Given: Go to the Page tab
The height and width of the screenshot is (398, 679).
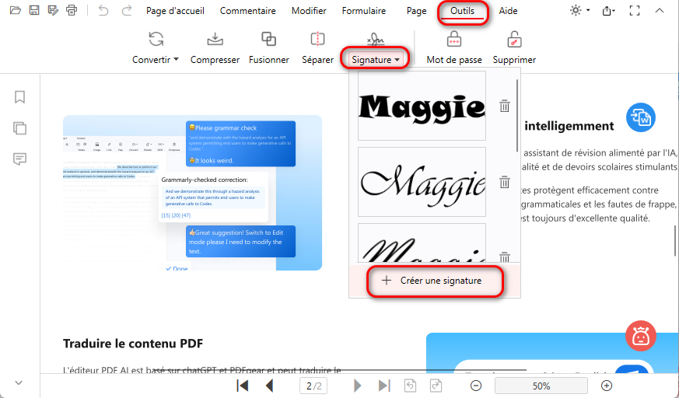Looking at the screenshot, I should 417,11.
